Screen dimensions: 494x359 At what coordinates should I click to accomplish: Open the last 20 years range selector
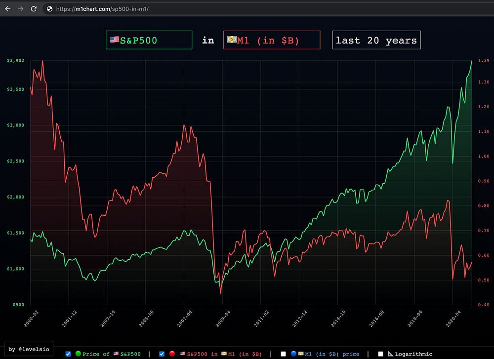click(x=376, y=40)
